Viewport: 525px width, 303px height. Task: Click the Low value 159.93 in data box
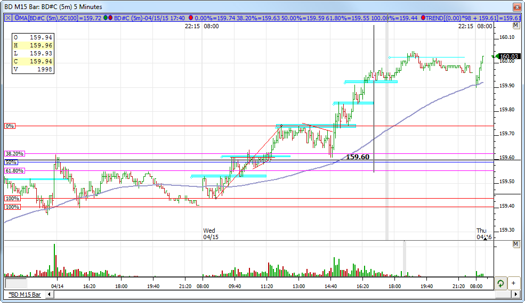[x=41, y=53]
